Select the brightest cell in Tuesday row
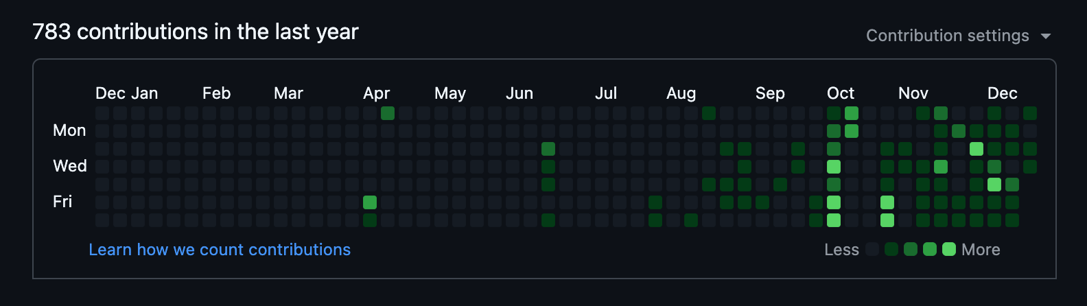 [977, 149]
